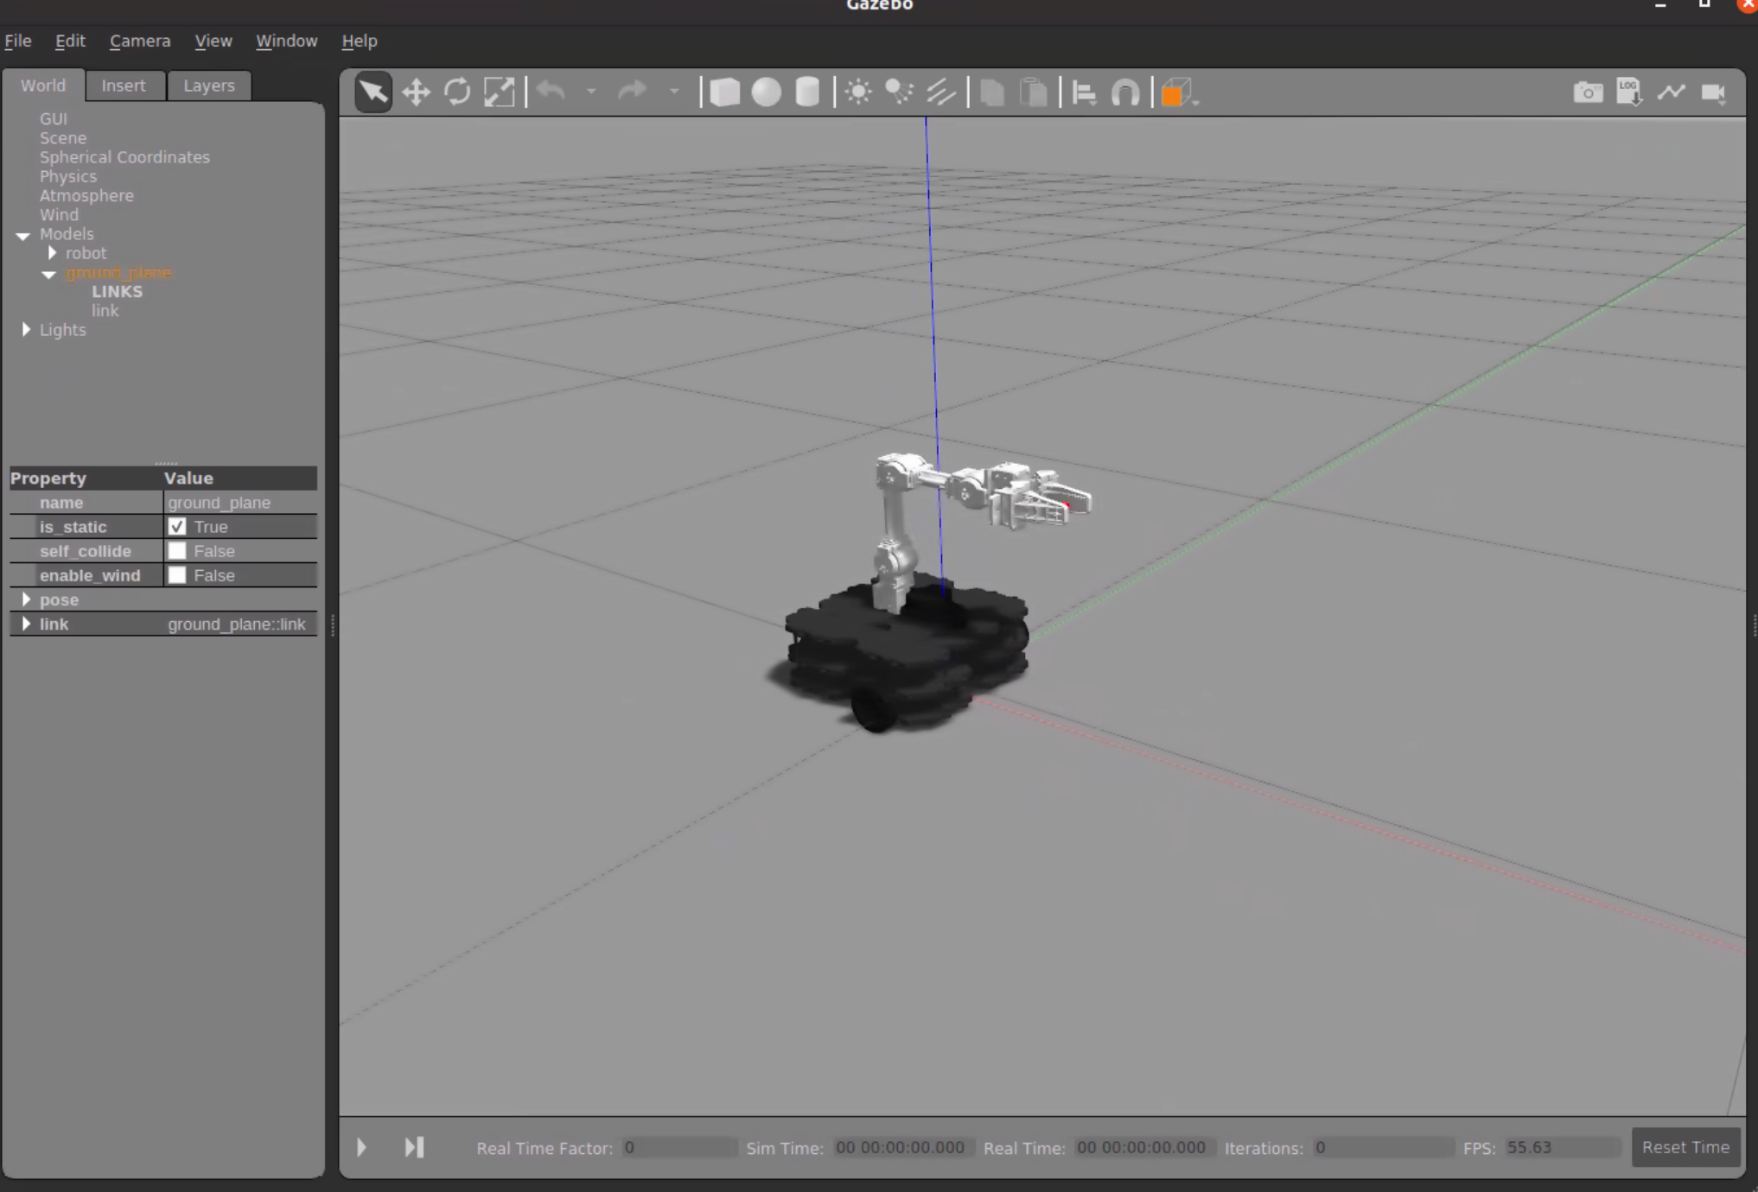Toggle the is_static checkbox for ground_plane
1758x1192 pixels.
point(179,526)
